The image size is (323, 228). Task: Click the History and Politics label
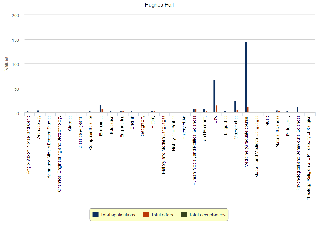click(174, 133)
